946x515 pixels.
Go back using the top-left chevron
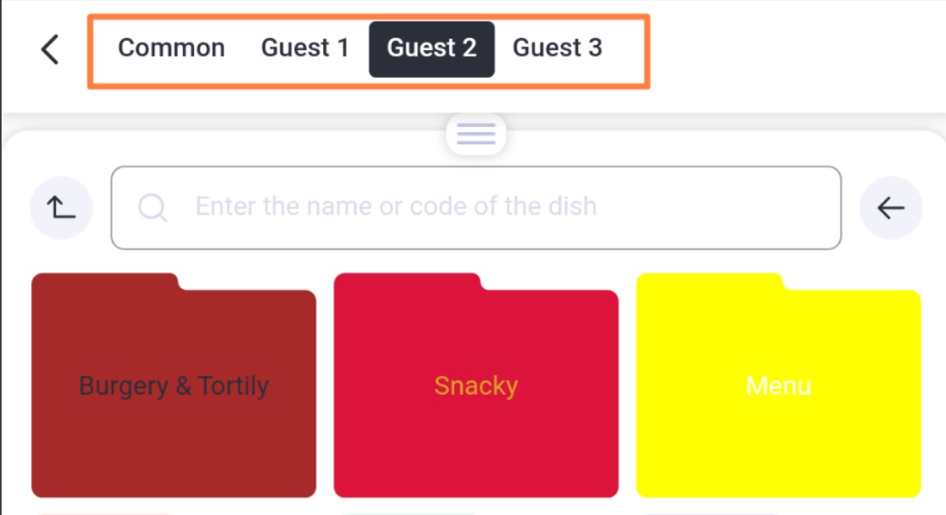(50, 49)
